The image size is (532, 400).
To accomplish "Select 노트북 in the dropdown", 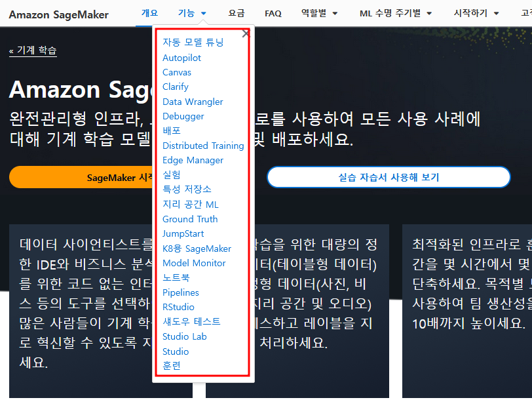I will (x=176, y=278).
